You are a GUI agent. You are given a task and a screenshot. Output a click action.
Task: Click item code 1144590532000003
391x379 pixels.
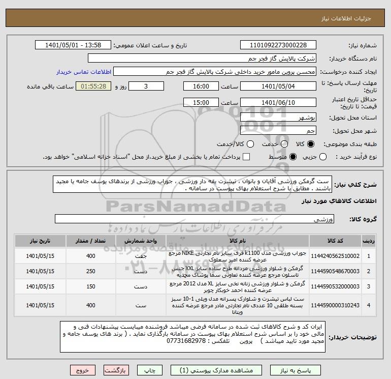tap(335, 287)
